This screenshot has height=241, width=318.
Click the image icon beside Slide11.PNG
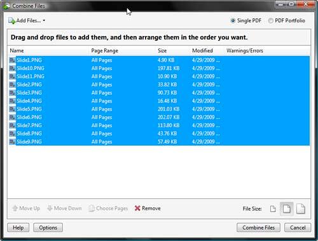12,76
